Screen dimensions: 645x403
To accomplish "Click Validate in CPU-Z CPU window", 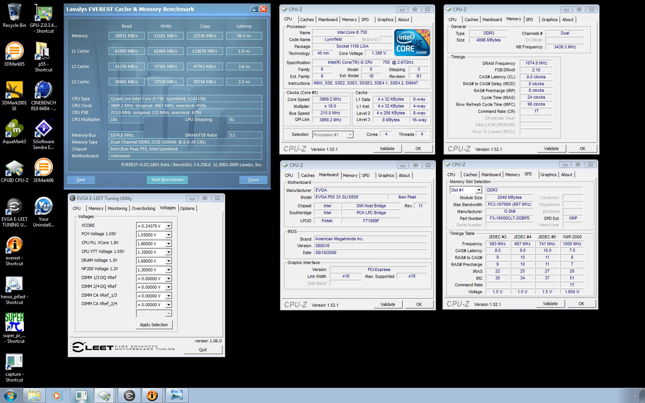I will pos(387,149).
